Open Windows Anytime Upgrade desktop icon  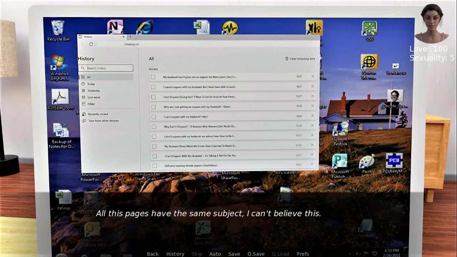tap(59, 68)
